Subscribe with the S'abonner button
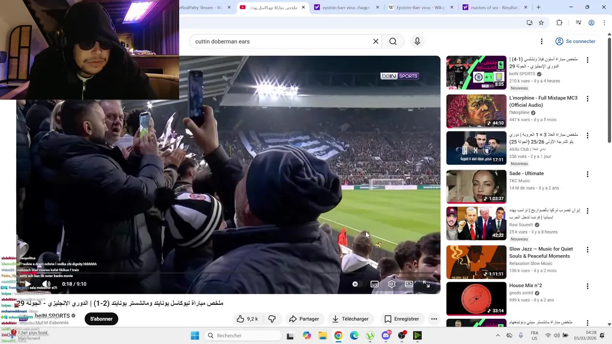 point(101,319)
